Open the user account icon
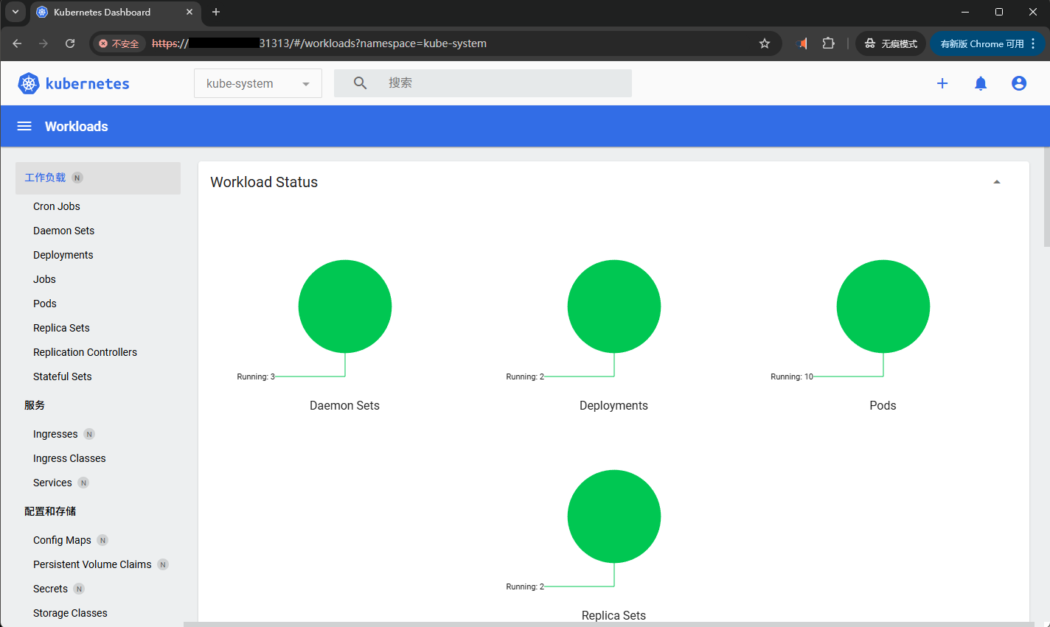Viewport: 1050px width, 627px height. click(x=1019, y=83)
